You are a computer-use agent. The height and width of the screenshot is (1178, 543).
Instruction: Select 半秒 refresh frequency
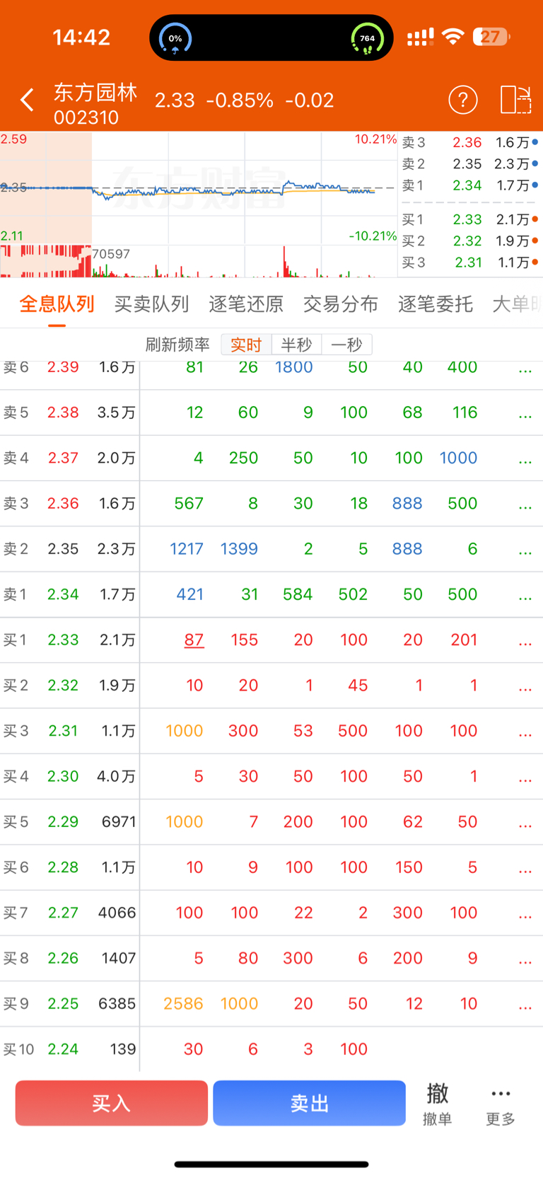point(296,345)
